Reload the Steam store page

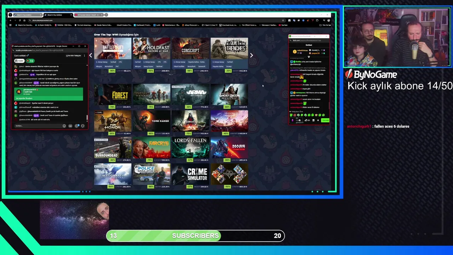coord(19,20)
